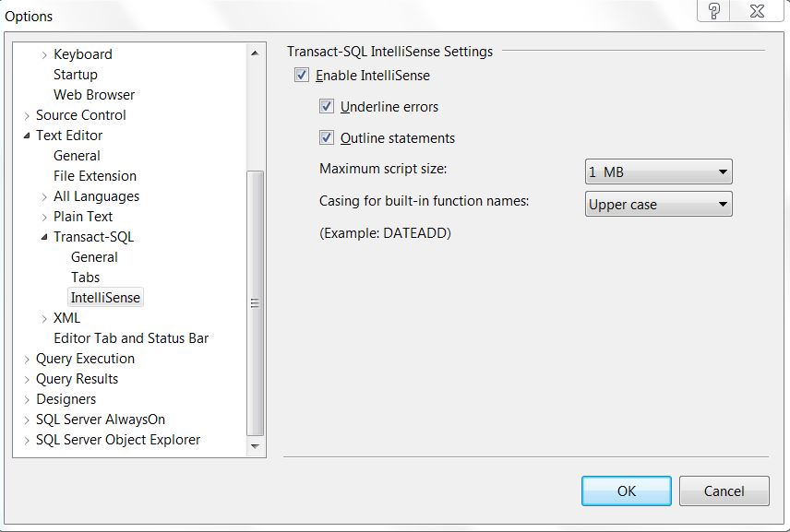The width and height of the screenshot is (790, 532).
Task: Open the File Extension settings page
Action: pyautogui.click(x=95, y=175)
